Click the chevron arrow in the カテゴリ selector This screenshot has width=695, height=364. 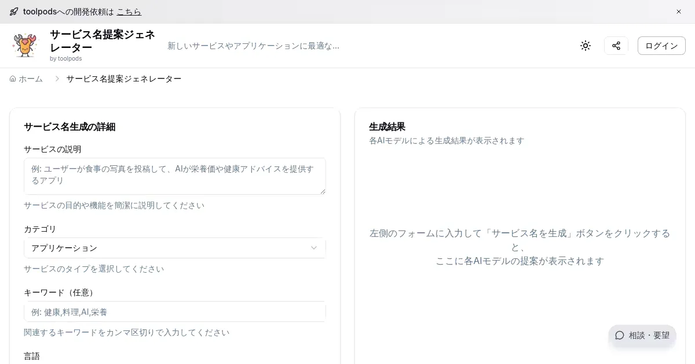(x=314, y=248)
